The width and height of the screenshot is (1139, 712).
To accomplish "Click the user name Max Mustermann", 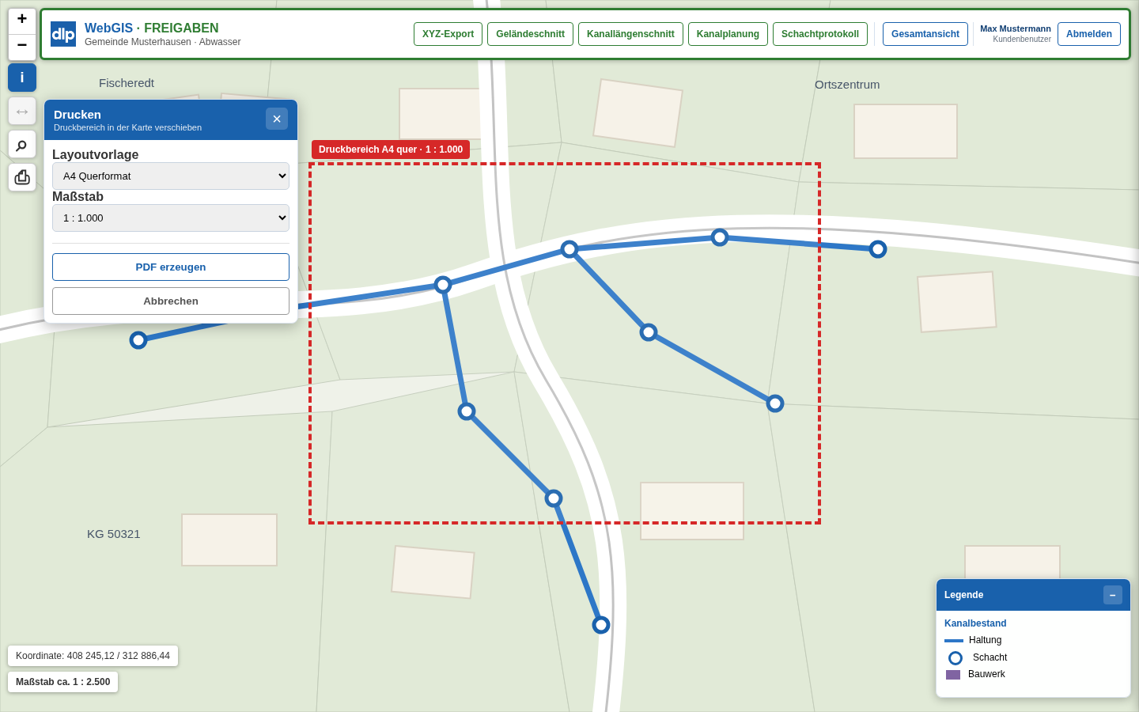I will [x=1016, y=28].
